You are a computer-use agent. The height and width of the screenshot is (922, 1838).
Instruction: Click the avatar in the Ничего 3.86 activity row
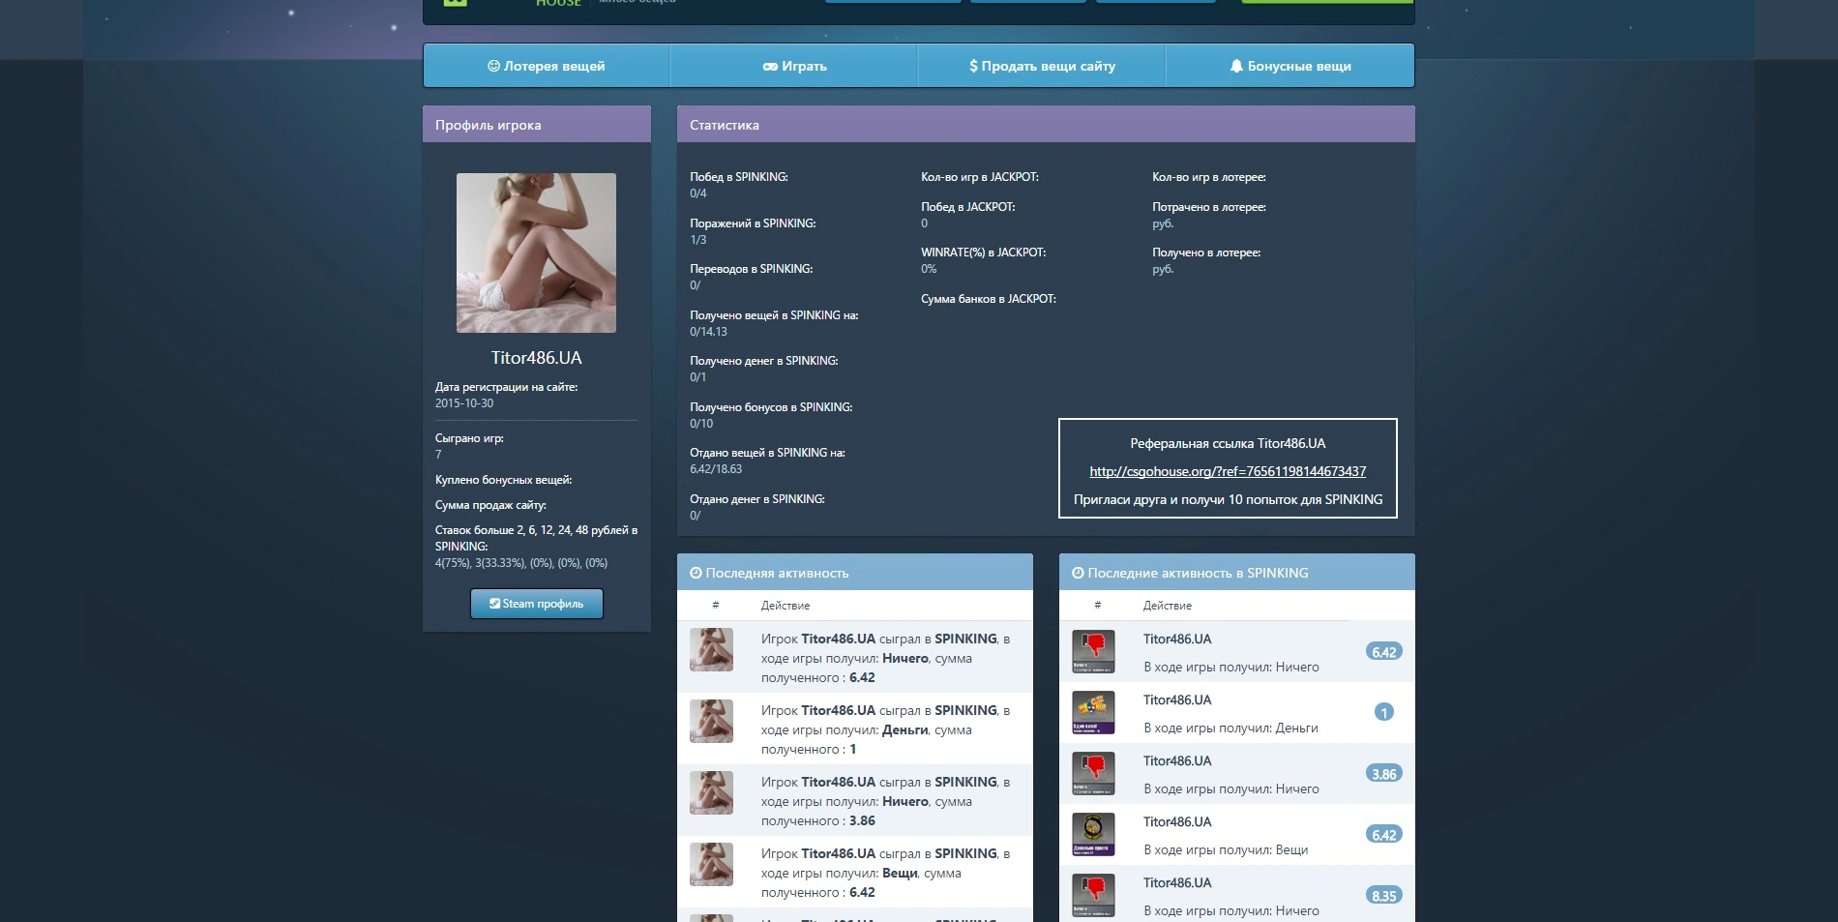point(711,793)
